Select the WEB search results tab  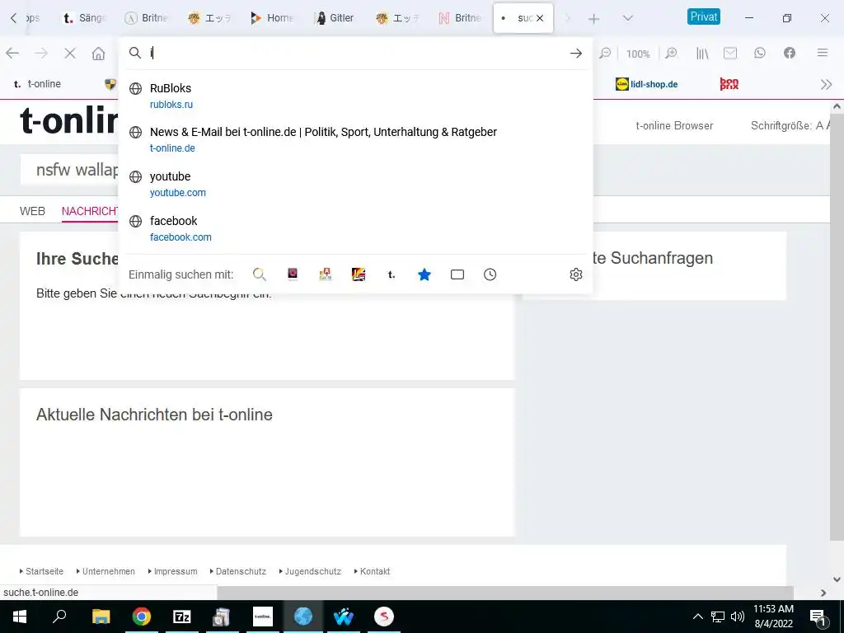click(32, 211)
